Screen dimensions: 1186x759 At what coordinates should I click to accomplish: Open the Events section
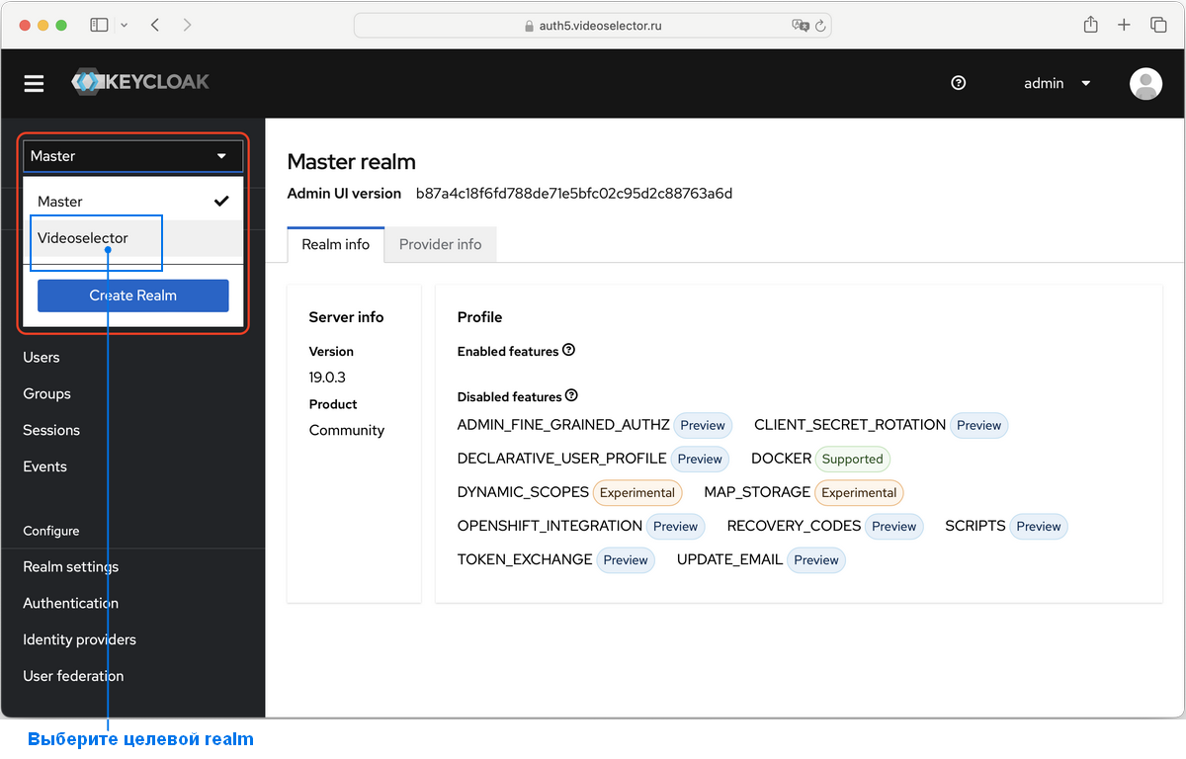coord(45,466)
